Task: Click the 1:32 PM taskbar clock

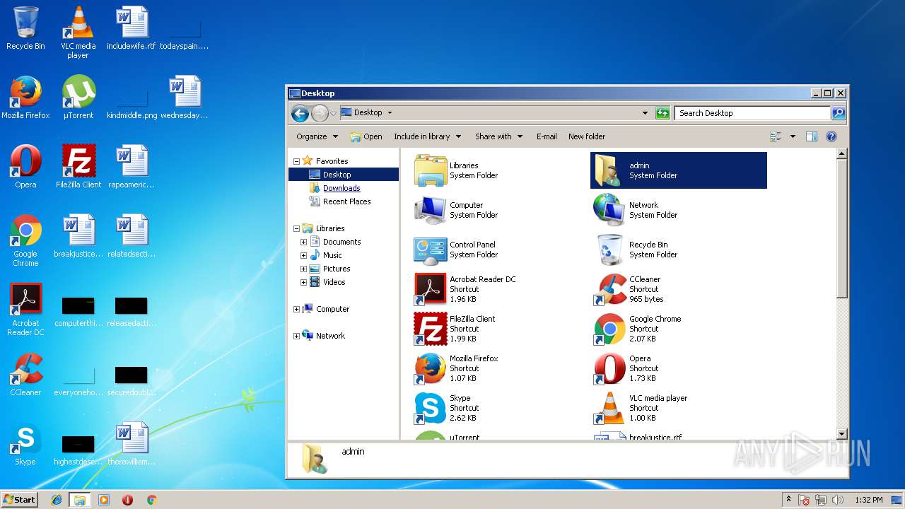Action: click(x=868, y=500)
